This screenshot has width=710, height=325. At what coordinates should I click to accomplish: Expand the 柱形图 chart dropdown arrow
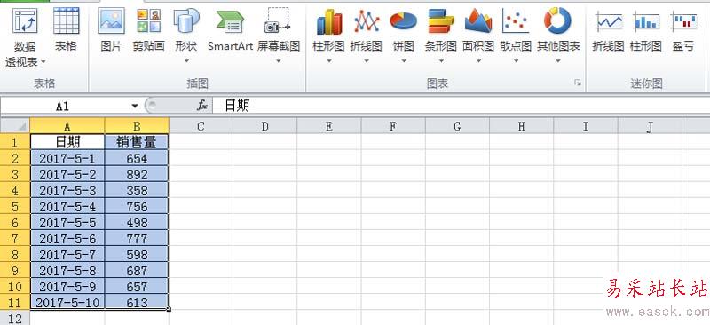click(x=328, y=60)
